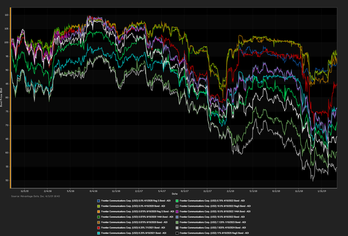Select legend label 8.875% 9/15/2020 144A Bond
Viewport: 348px width, 236px height.
137,217
